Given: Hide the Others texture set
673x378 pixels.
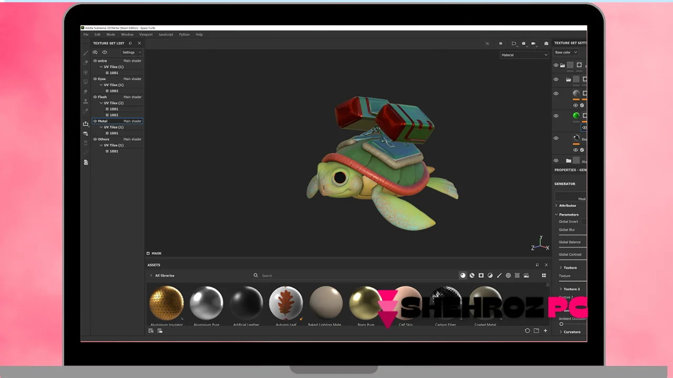Looking at the screenshot, I should tap(95, 139).
